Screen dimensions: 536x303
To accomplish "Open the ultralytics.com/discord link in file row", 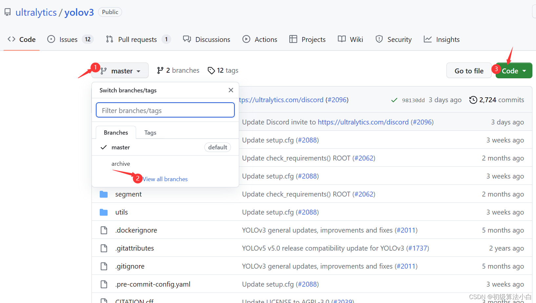I will 363,122.
